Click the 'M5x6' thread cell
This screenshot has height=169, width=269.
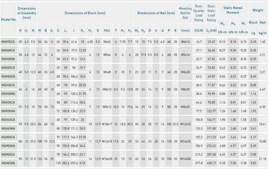click(107, 55)
